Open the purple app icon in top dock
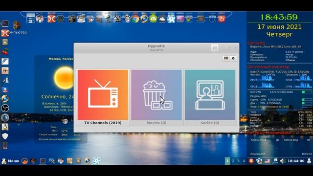This screenshot has height=176, width=313. [180, 19]
